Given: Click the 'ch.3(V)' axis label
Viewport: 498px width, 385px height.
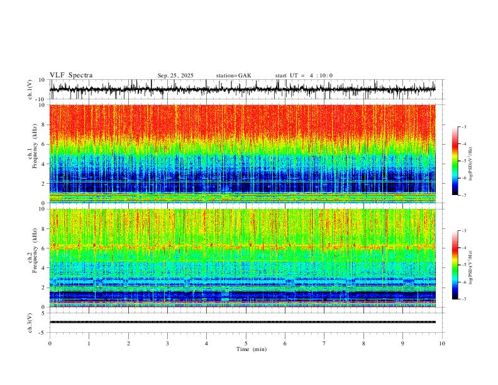Looking at the screenshot, I should tap(30, 323).
